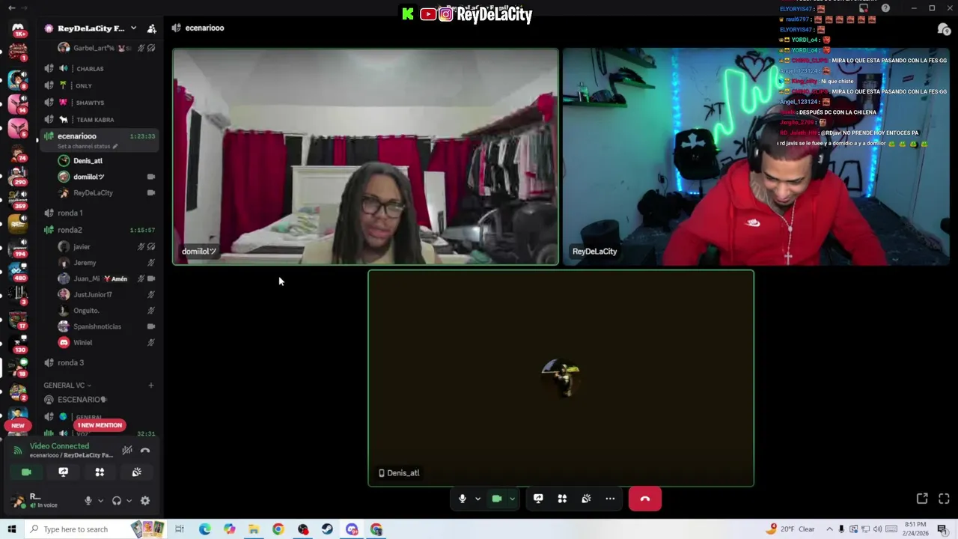Open output device options beside headphones icon
958x539 pixels.
click(x=129, y=501)
